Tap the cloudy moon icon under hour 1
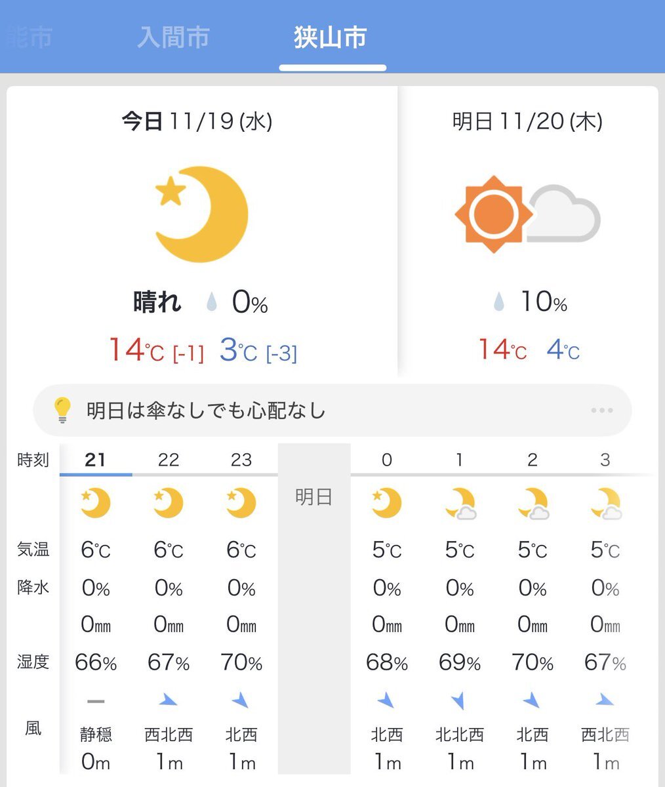Image resolution: width=665 pixels, height=787 pixels. click(x=460, y=504)
